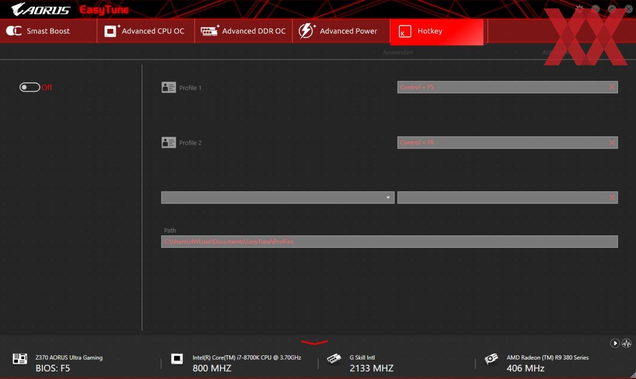Click the EasyTune Profiles path field
The image size is (636, 379).
(x=390, y=242)
